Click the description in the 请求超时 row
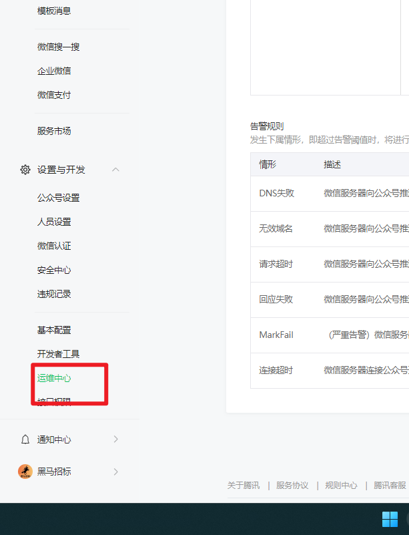The width and height of the screenshot is (409, 535). [x=366, y=264]
